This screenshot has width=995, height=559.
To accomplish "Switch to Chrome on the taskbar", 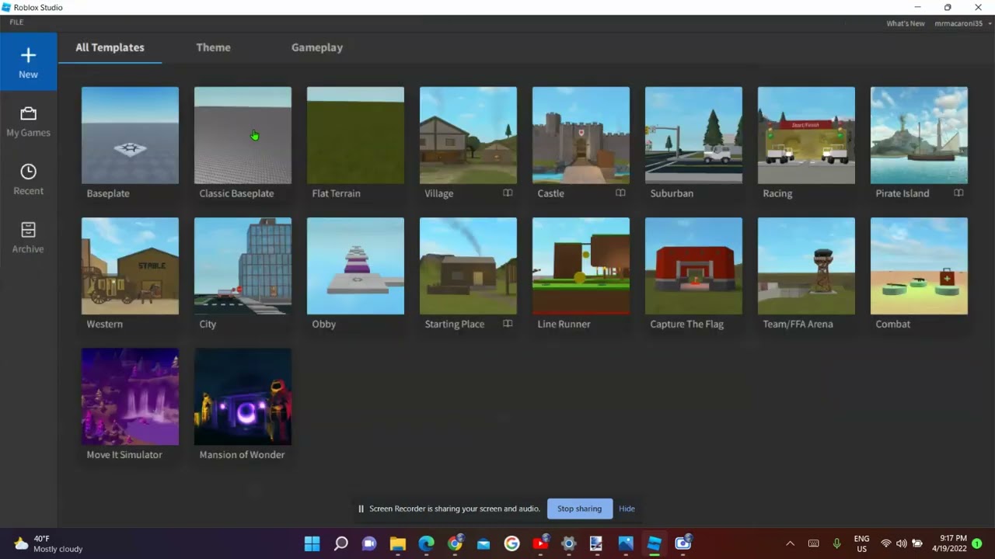I will pyautogui.click(x=455, y=543).
